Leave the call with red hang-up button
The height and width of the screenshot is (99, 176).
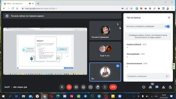[113, 87]
